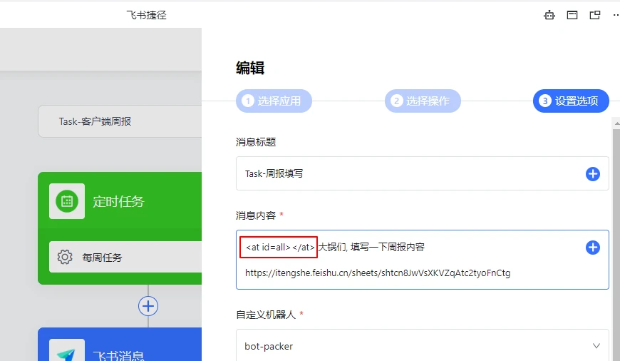Screen dimensions: 620x361
Task: Select step 3 设置选项
Action: 571,101
